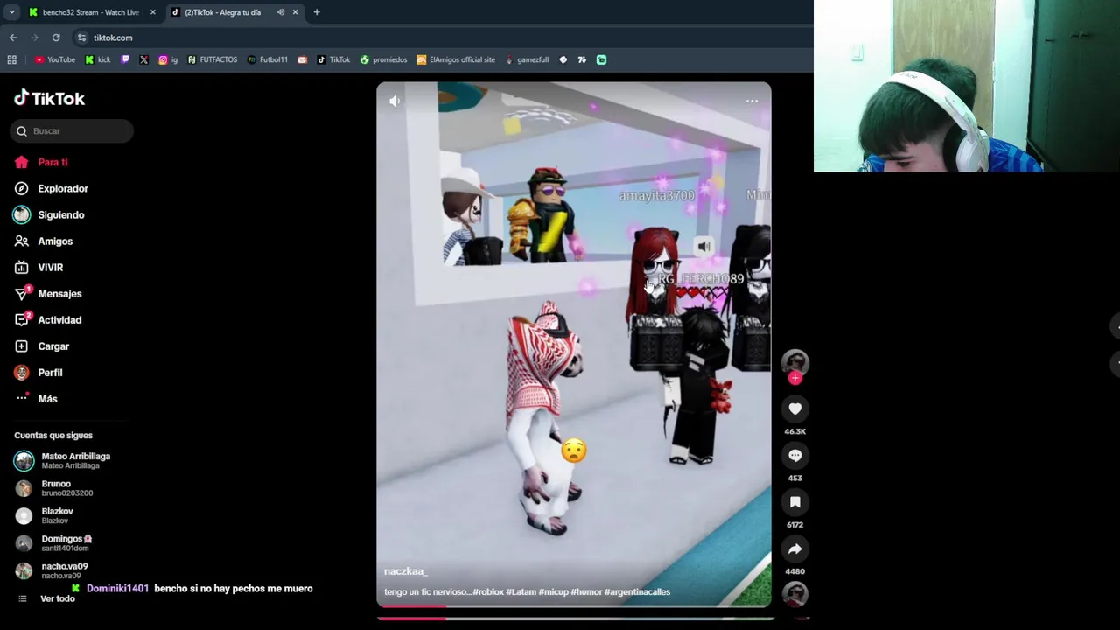Click the #roblox hashtag
1120x630 pixels.
pyautogui.click(x=488, y=592)
